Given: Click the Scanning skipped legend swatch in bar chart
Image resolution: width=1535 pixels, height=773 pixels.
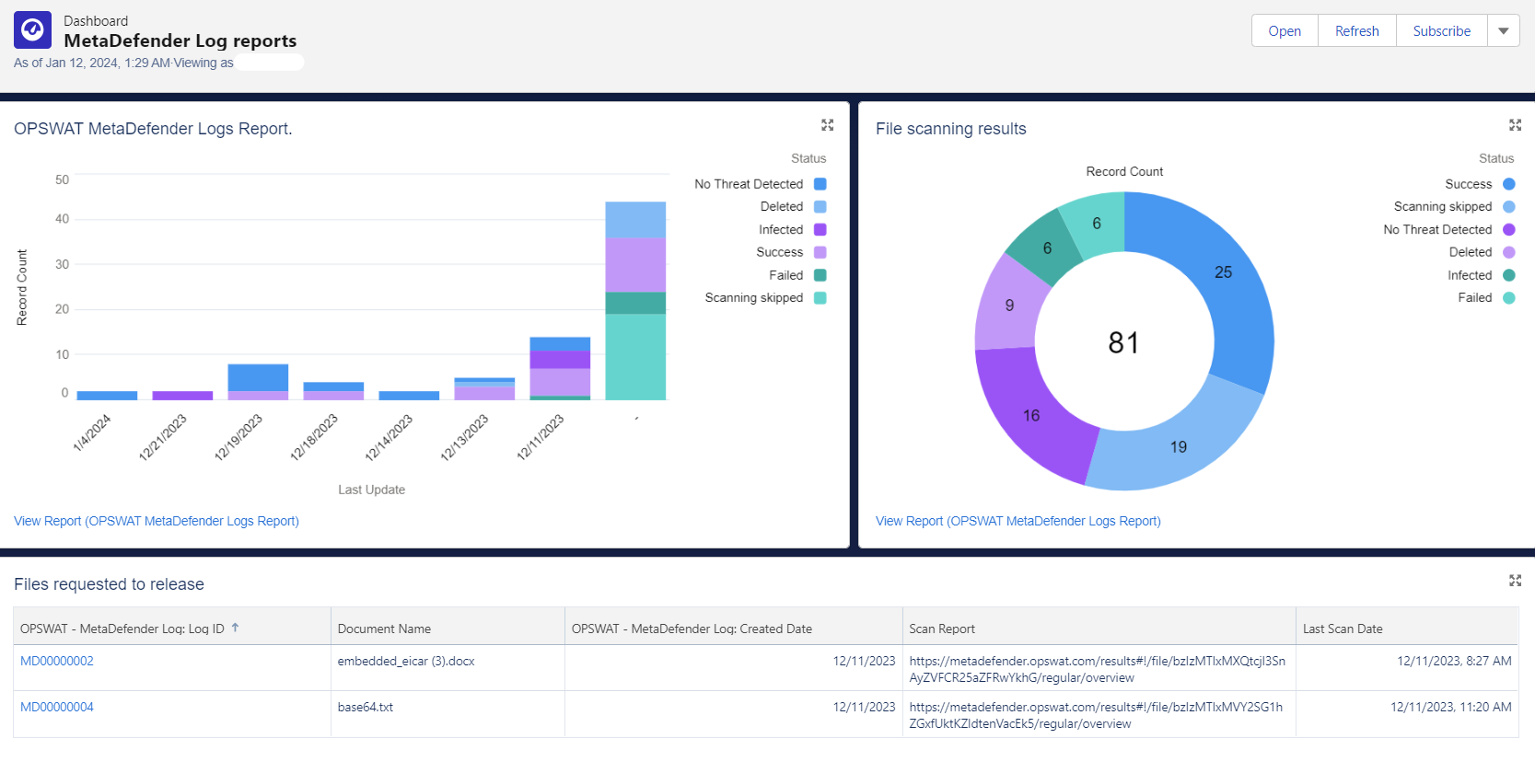Looking at the screenshot, I should pyautogui.click(x=820, y=297).
